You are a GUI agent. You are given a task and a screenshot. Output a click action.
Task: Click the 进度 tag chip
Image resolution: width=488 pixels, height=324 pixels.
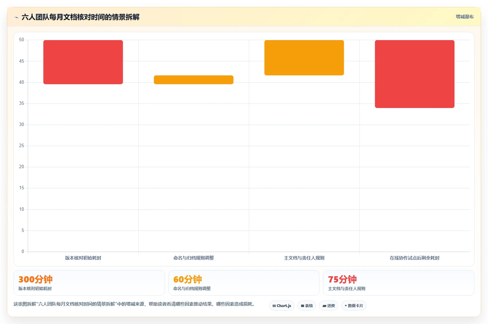click(329, 306)
